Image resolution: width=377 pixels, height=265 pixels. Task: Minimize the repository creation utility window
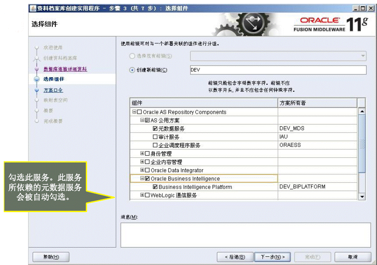pyautogui.click(x=356, y=8)
